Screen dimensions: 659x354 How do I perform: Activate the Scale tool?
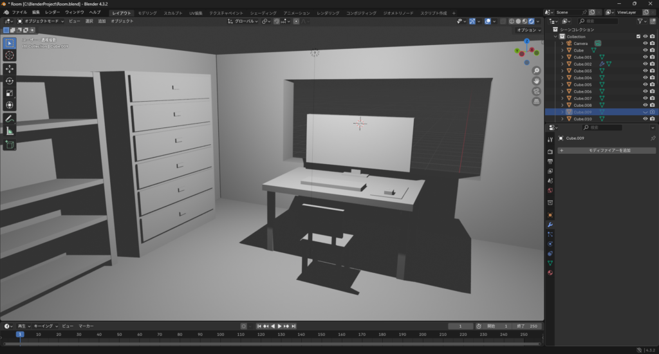click(x=10, y=93)
